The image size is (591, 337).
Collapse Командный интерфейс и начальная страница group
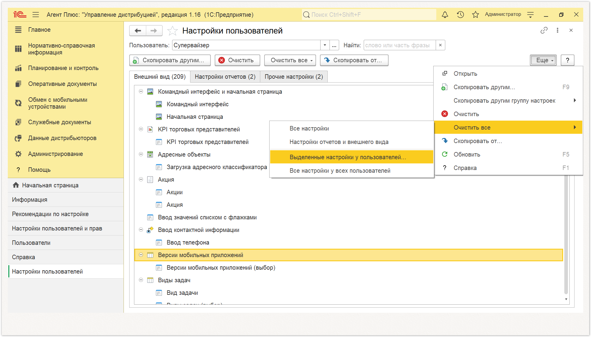point(141,92)
